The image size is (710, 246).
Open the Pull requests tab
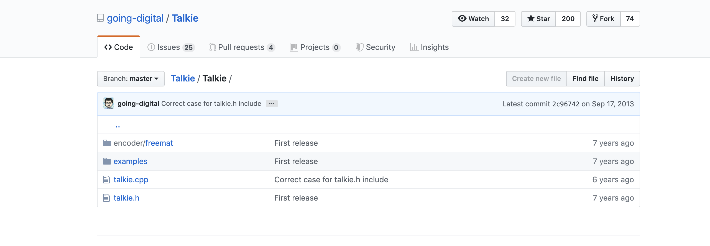tap(242, 47)
